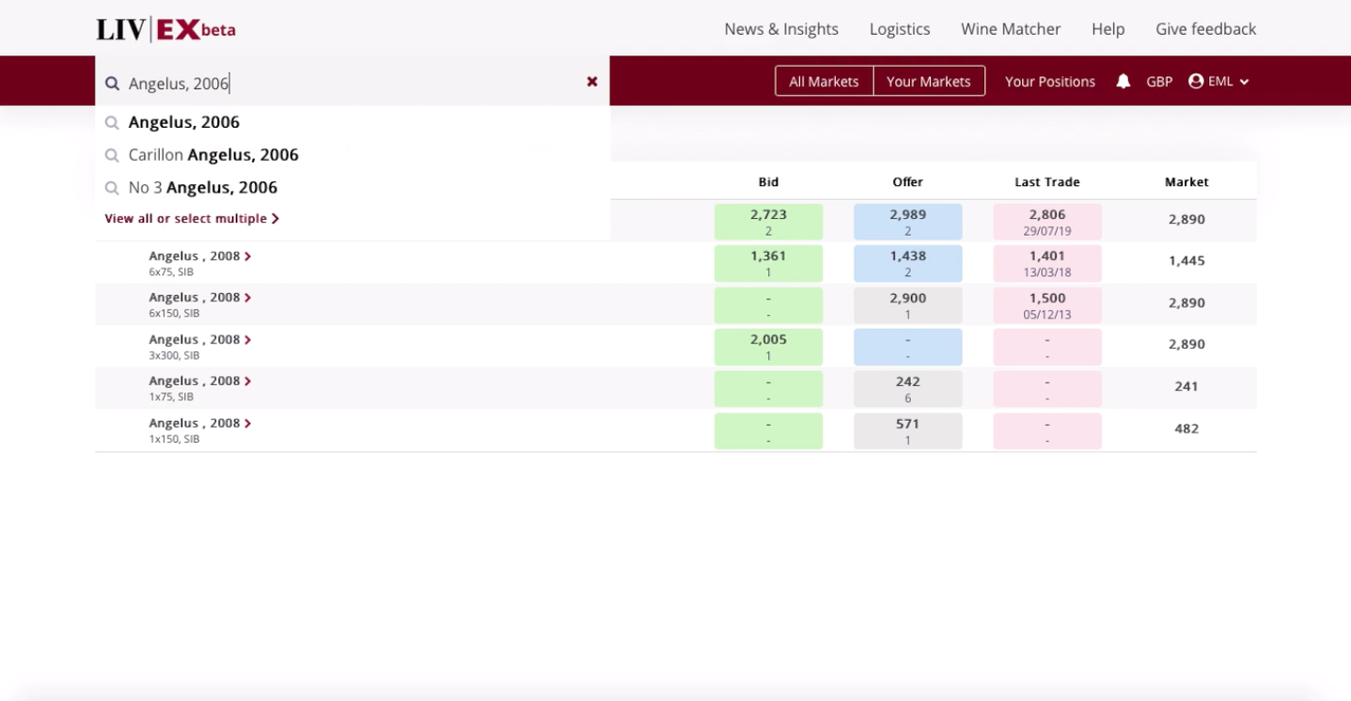Open Angelus, 2008 3x300 SIB row
The width and height of the screenshot is (1351, 701).
675,347
